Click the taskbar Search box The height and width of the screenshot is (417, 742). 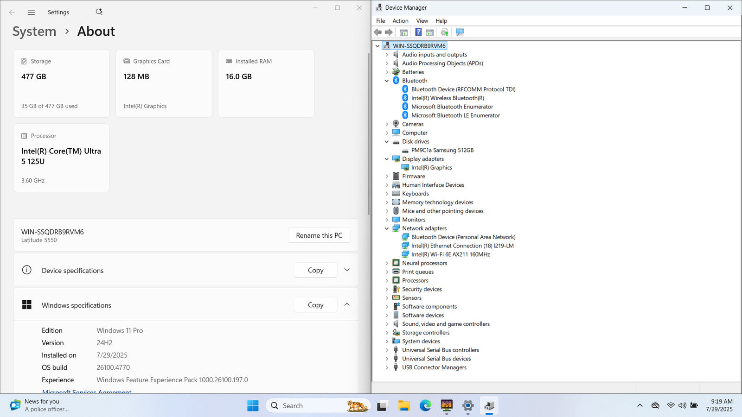(x=318, y=405)
